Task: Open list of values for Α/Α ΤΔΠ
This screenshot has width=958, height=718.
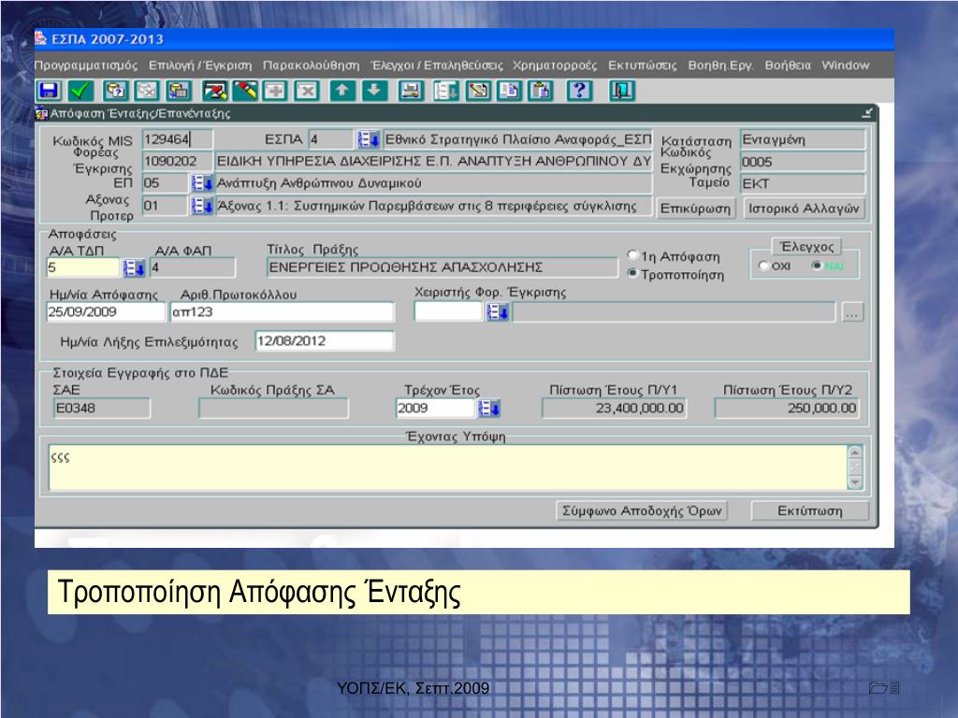Action: (x=134, y=267)
